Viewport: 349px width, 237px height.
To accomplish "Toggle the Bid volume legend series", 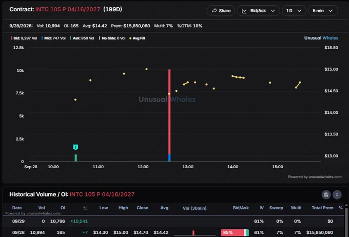I will pos(24,38).
